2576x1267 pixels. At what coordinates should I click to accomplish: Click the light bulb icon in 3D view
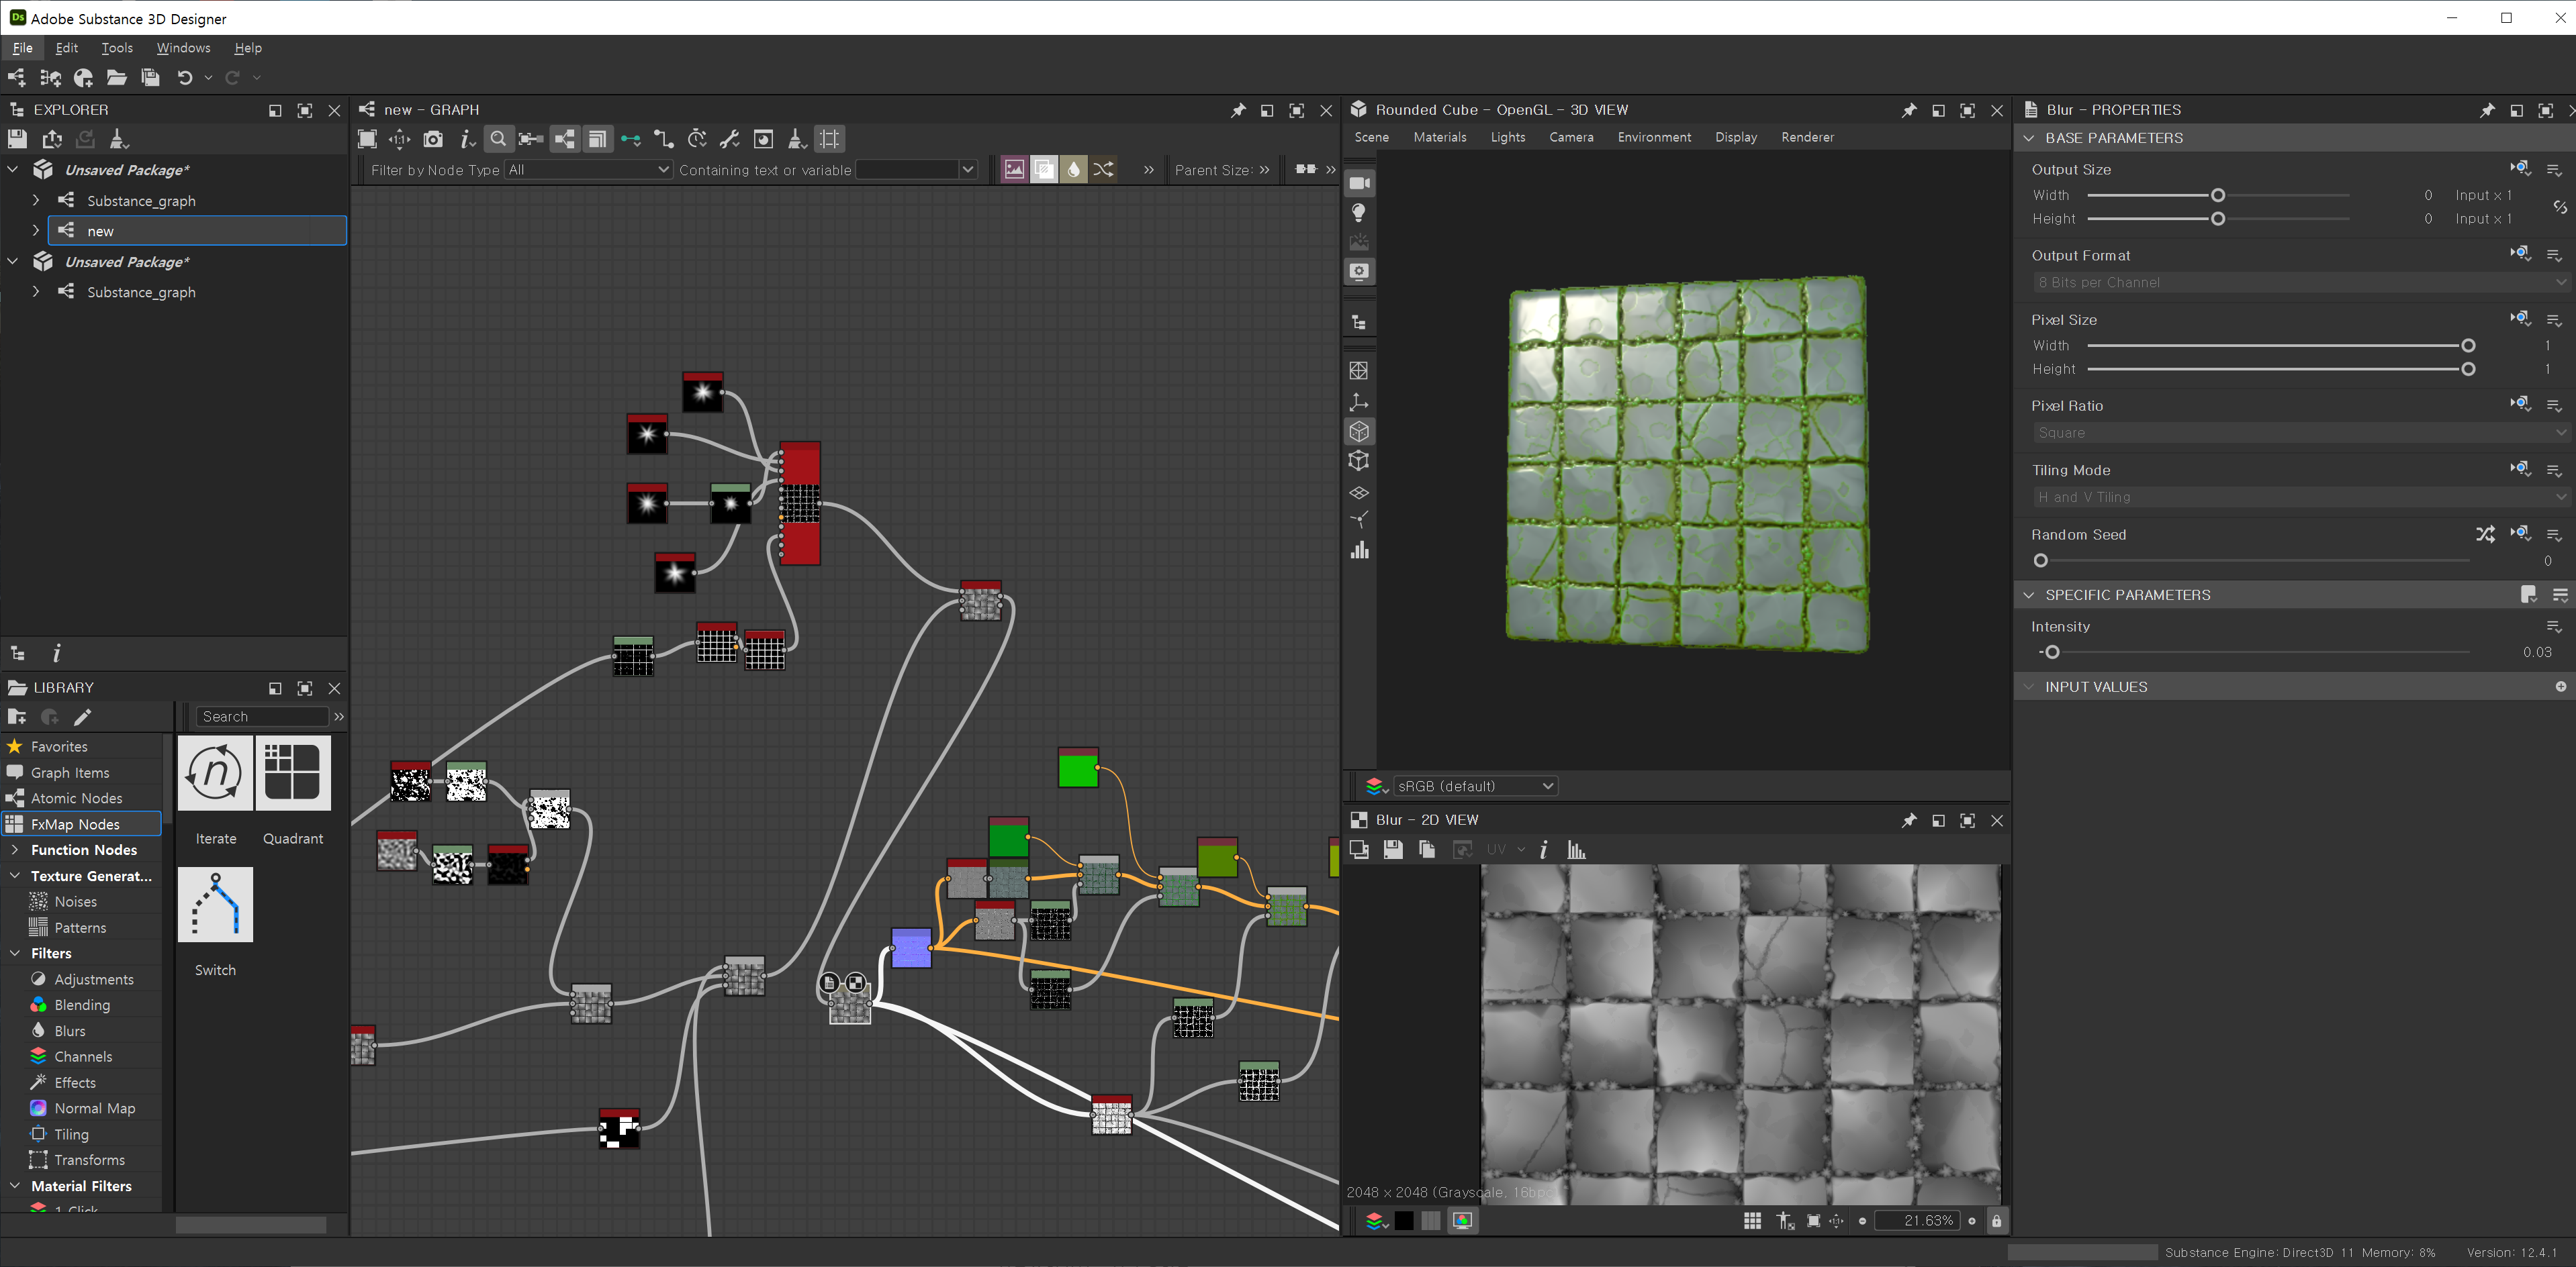pyautogui.click(x=1358, y=212)
